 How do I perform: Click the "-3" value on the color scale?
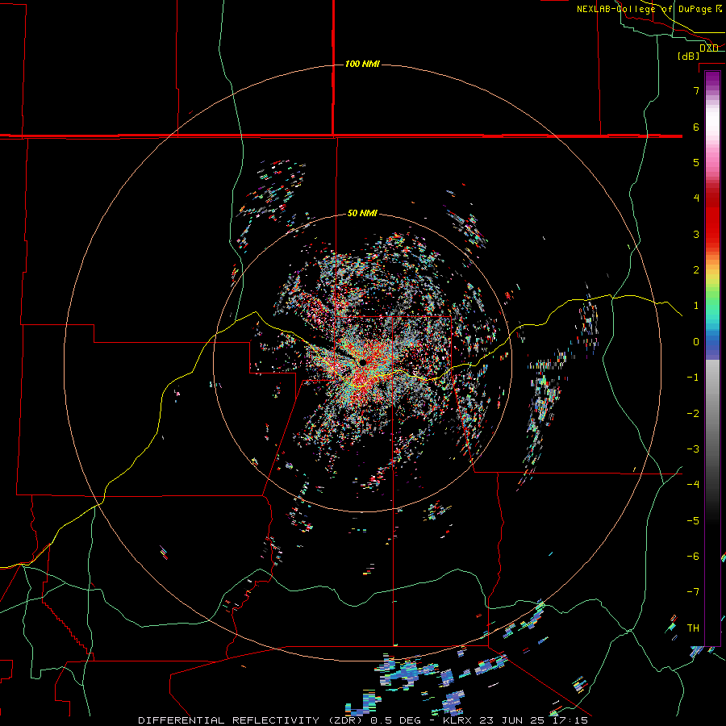coord(693,449)
